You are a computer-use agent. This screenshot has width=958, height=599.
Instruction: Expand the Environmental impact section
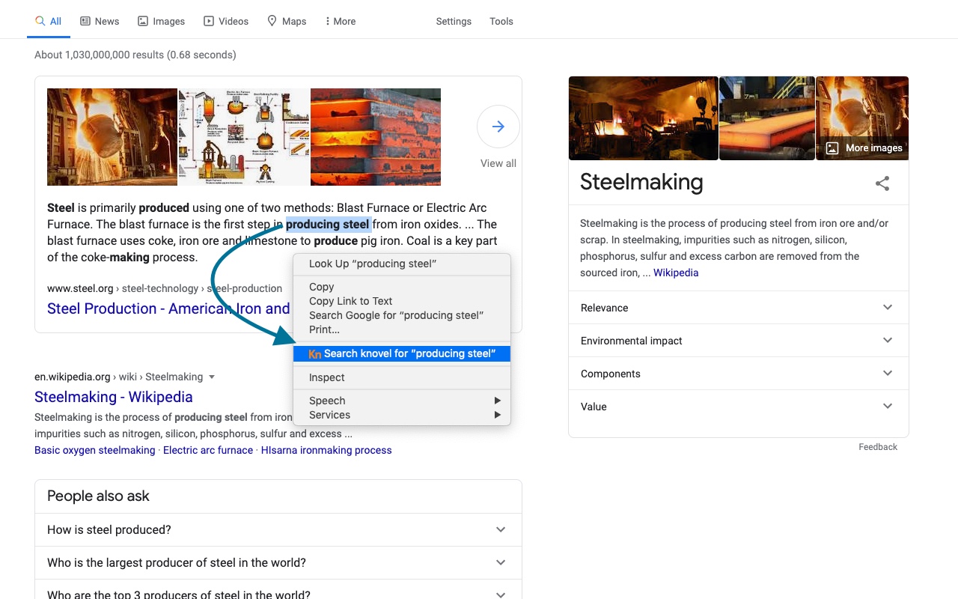tap(738, 341)
